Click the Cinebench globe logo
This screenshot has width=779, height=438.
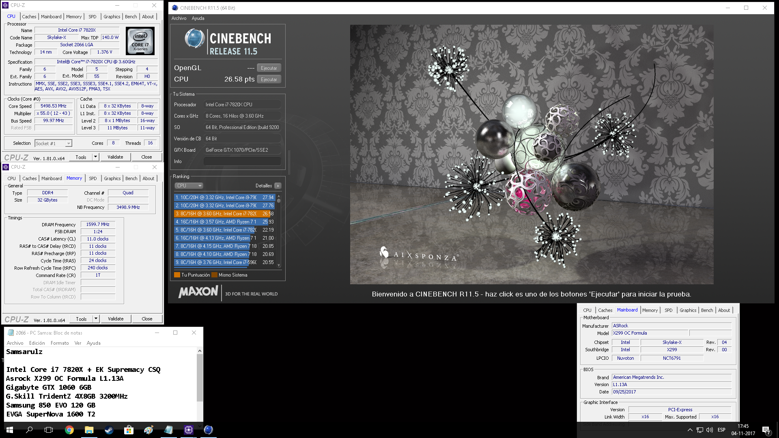(x=194, y=39)
